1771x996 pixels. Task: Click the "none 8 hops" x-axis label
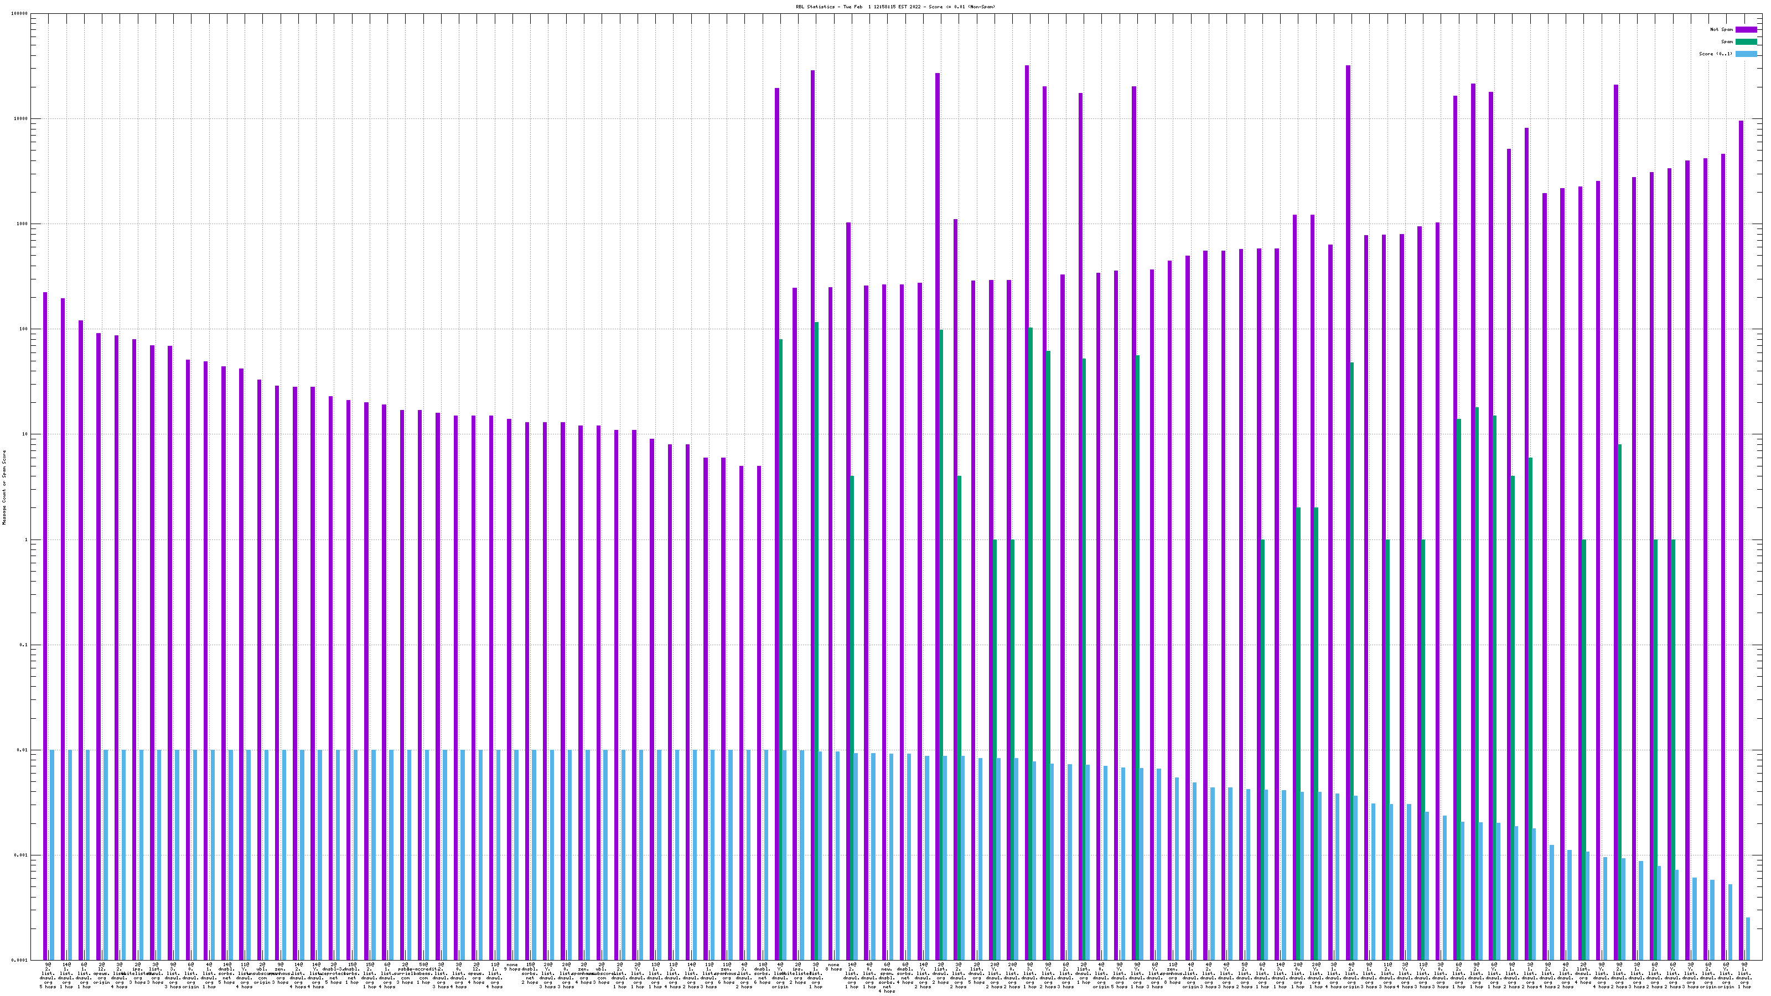pos(833,967)
